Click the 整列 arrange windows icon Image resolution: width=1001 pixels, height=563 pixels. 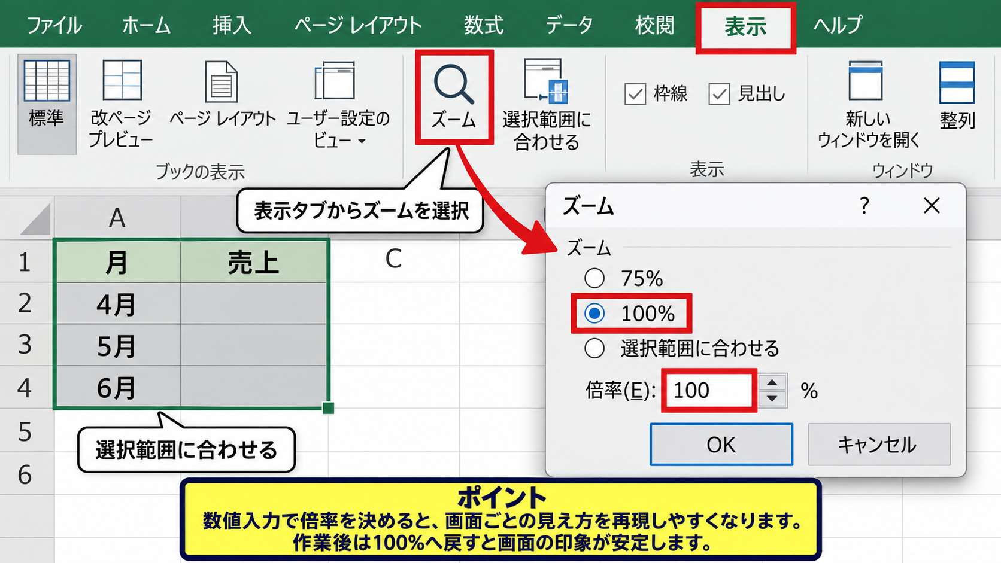click(957, 83)
